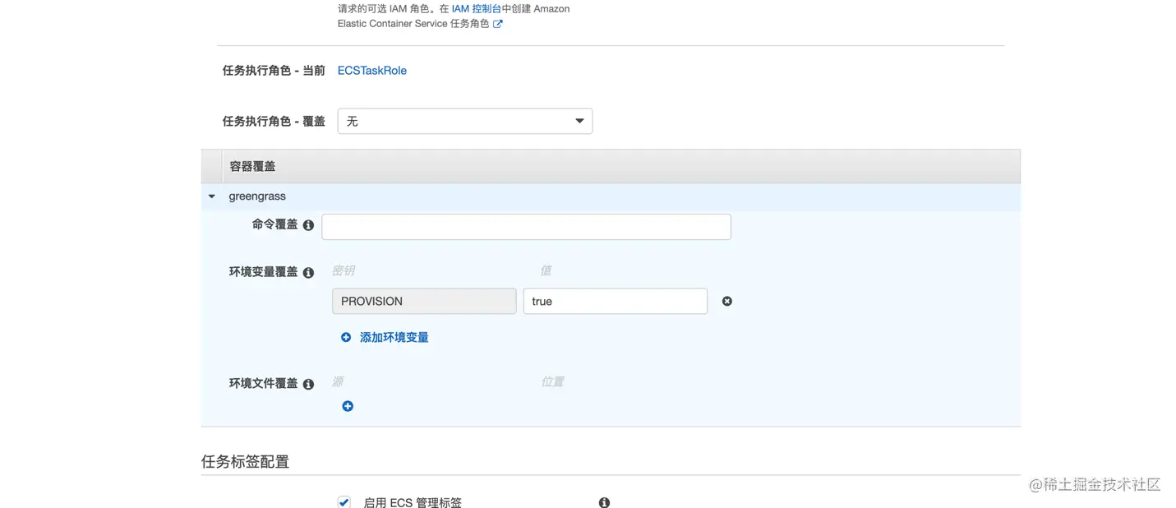Click the 容器覆盖 header
Viewport: 1176px width, 508px height.
pos(252,166)
